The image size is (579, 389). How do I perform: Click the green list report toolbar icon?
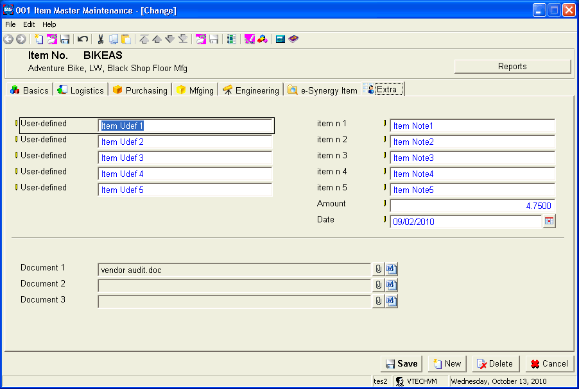point(232,38)
